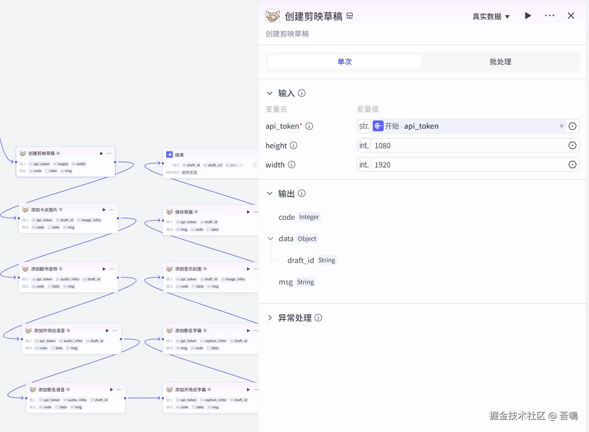Show info for api_token variable

click(x=309, y=126)
